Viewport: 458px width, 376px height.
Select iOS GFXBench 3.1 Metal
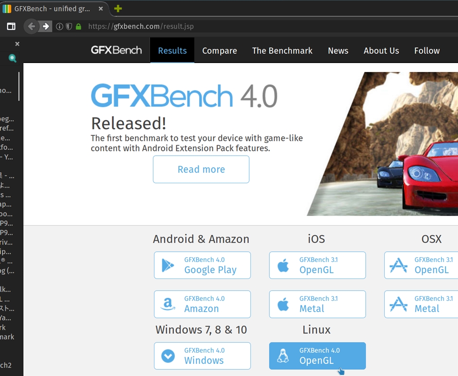click(x=317, y=304)
